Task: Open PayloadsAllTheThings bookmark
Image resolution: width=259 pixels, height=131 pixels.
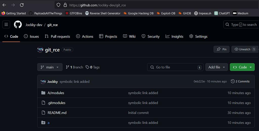Action: tap(46, 13)
